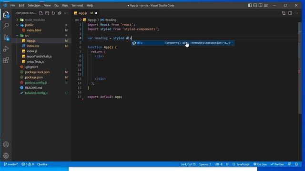The width and height of the screenshot is (305, 171).
Task: Open package.json file
Action: [34, 77]
